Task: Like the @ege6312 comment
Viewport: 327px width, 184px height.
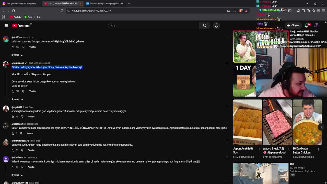Action: (13, 117)
